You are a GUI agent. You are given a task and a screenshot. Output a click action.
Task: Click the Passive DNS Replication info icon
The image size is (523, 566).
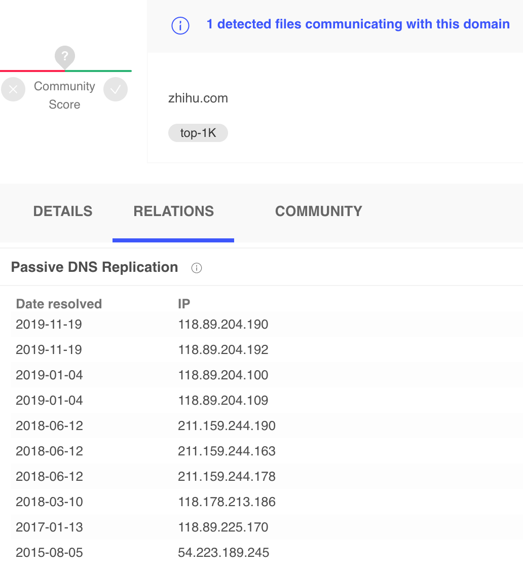click(x=197, y=268)
